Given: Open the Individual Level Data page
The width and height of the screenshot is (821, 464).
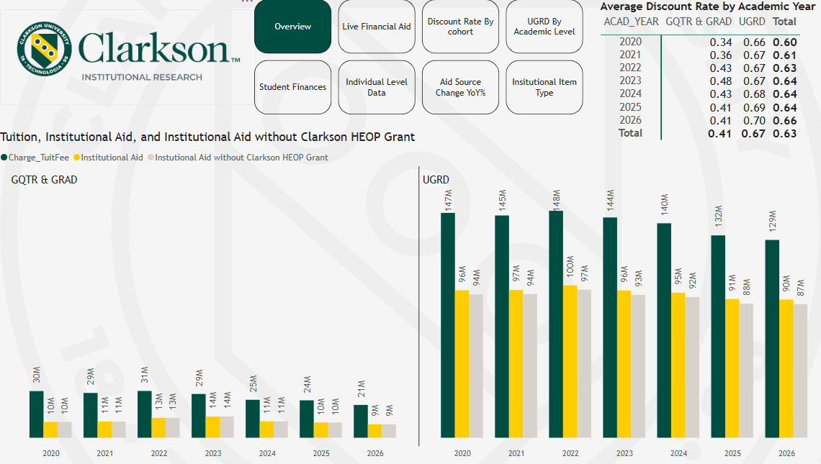Looking at the screenshot, I should pos(377,87).
